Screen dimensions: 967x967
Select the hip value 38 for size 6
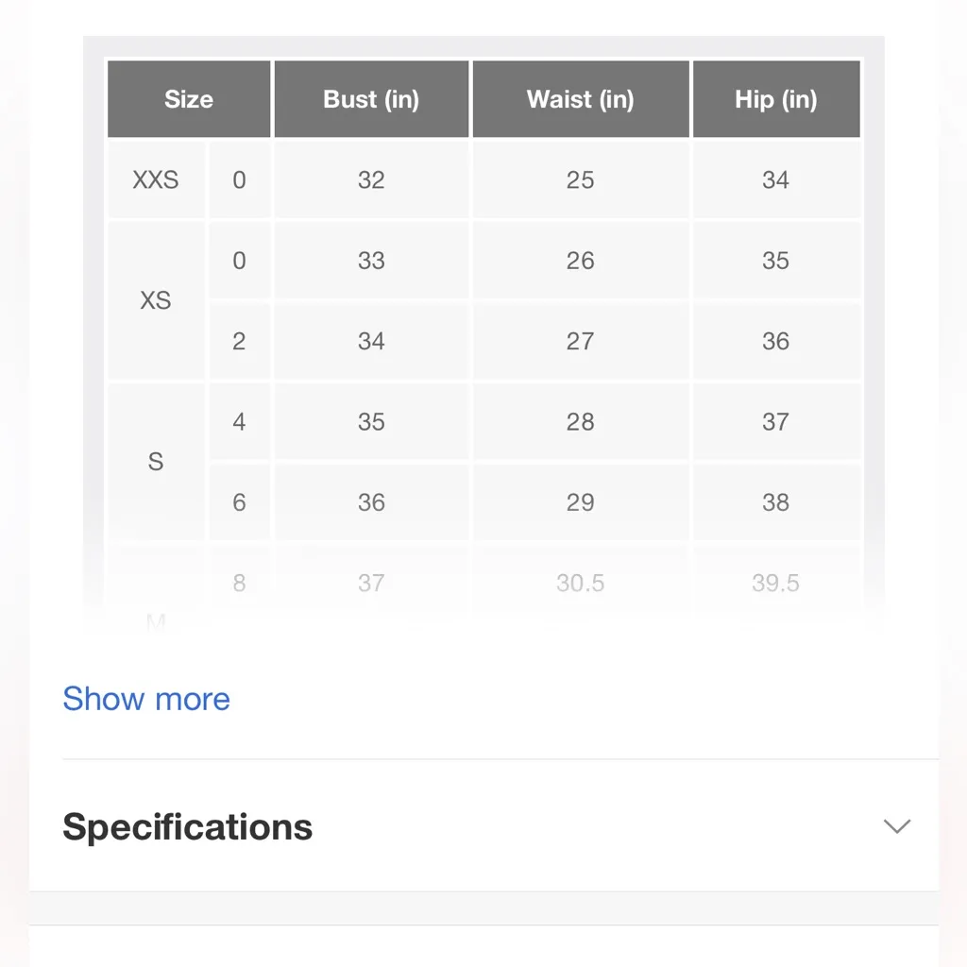tap(776, 502)
